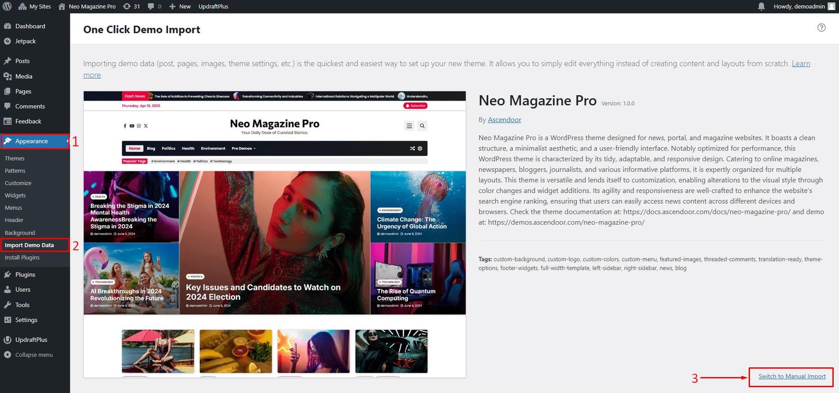839x393 pixels.
Task: Follow the Learn more link
Action: tap(801, 63)
